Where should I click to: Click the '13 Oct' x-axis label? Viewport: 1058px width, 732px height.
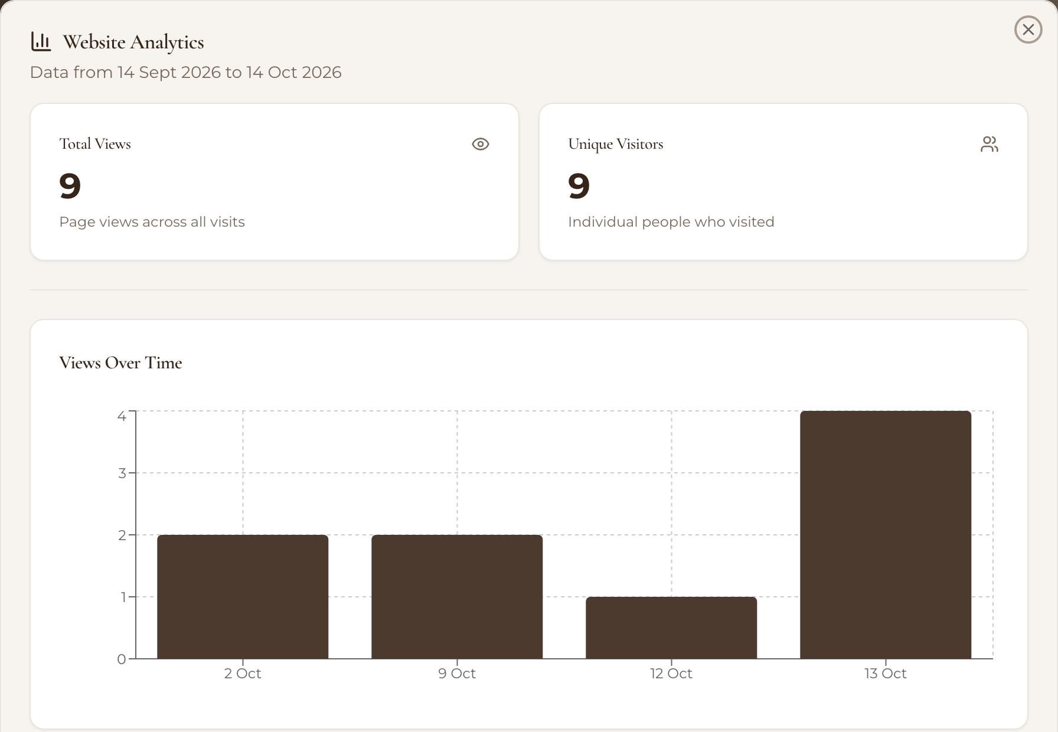click(886, 674)
